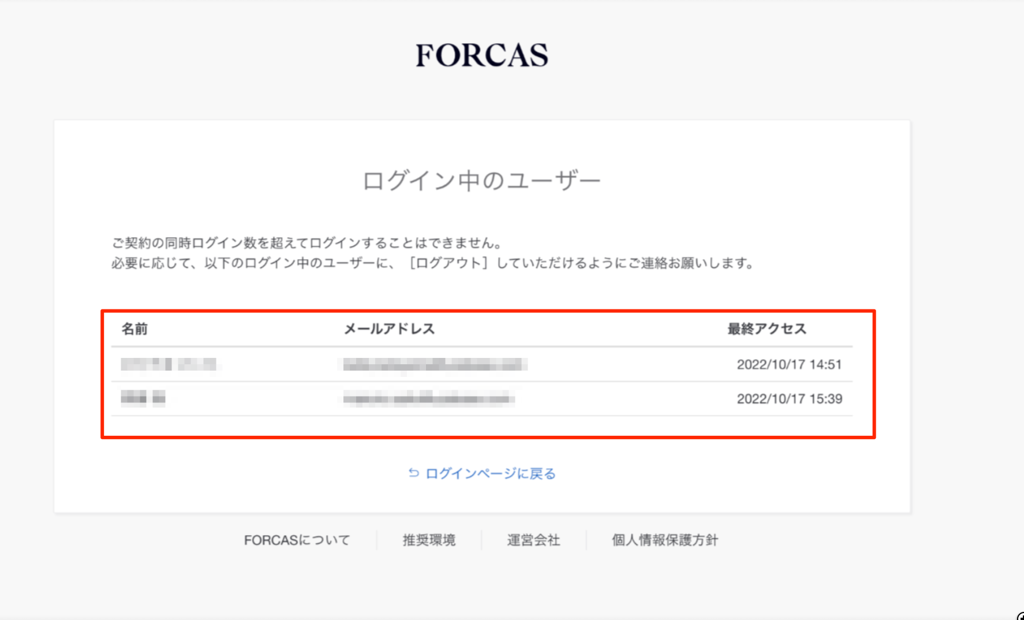1024x620 pixels.
Task: Click the return arrow icon beside the login link
Action: point(413,473)
